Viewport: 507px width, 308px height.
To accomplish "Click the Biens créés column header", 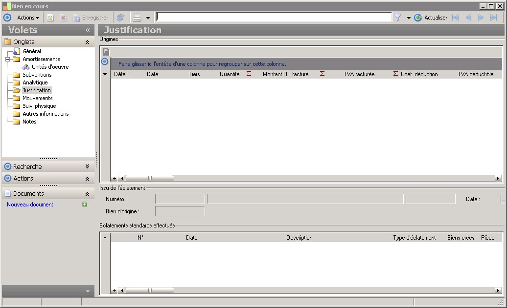I will click(x=461, y=238).
